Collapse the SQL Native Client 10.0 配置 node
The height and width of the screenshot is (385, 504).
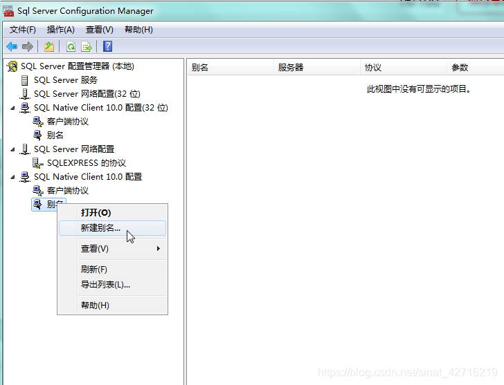[x=12, y=177]
